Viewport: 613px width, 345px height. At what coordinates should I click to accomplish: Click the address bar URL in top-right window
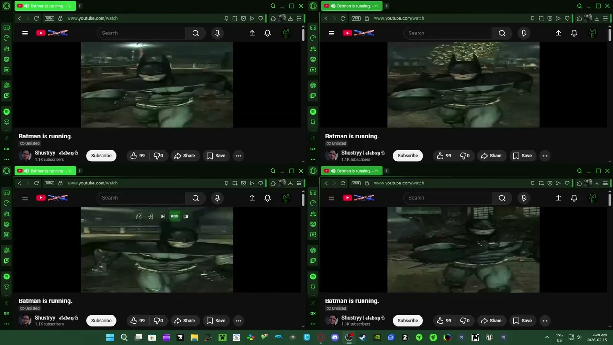[399, 18]
